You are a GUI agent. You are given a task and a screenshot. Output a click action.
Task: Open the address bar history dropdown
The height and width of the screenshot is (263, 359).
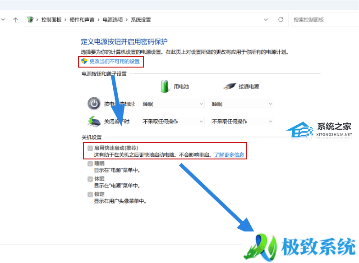pos(266,20)
